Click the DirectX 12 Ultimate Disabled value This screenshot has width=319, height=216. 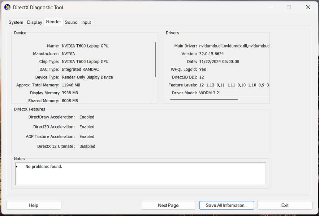[87, 146]
